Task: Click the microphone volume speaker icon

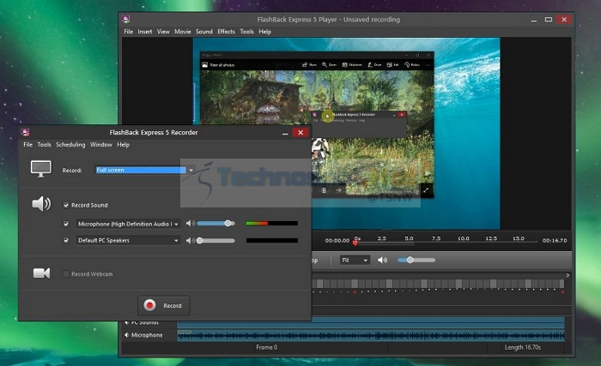Action: coord(190,223)
